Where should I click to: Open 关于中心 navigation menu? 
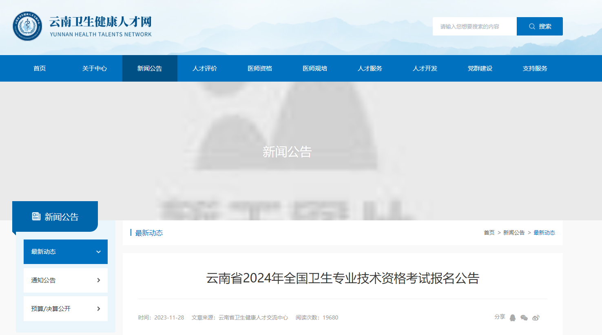[95, 69]
